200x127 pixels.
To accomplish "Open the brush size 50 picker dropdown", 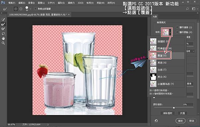I will (x=30, y=9).
